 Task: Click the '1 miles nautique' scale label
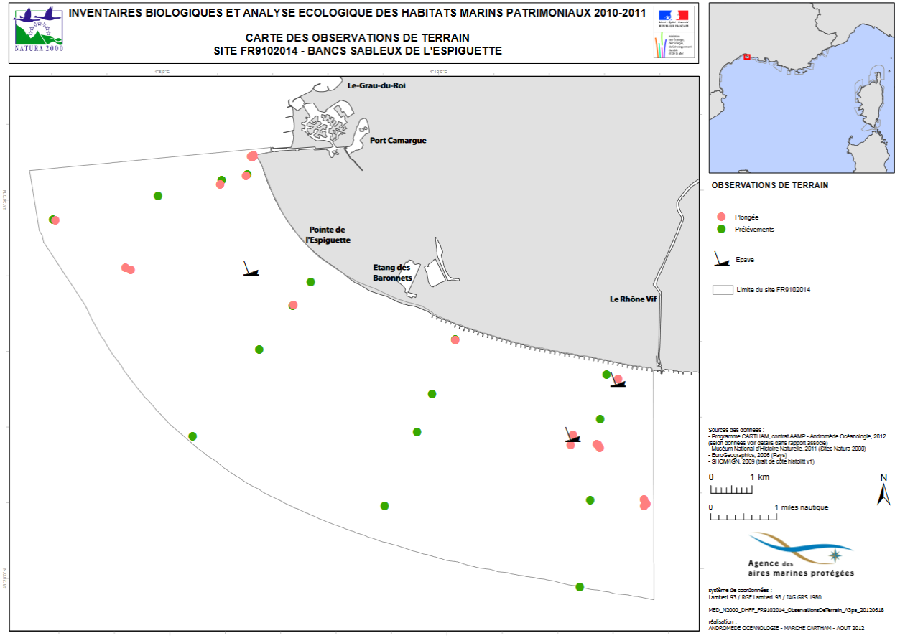click(802, 507)
